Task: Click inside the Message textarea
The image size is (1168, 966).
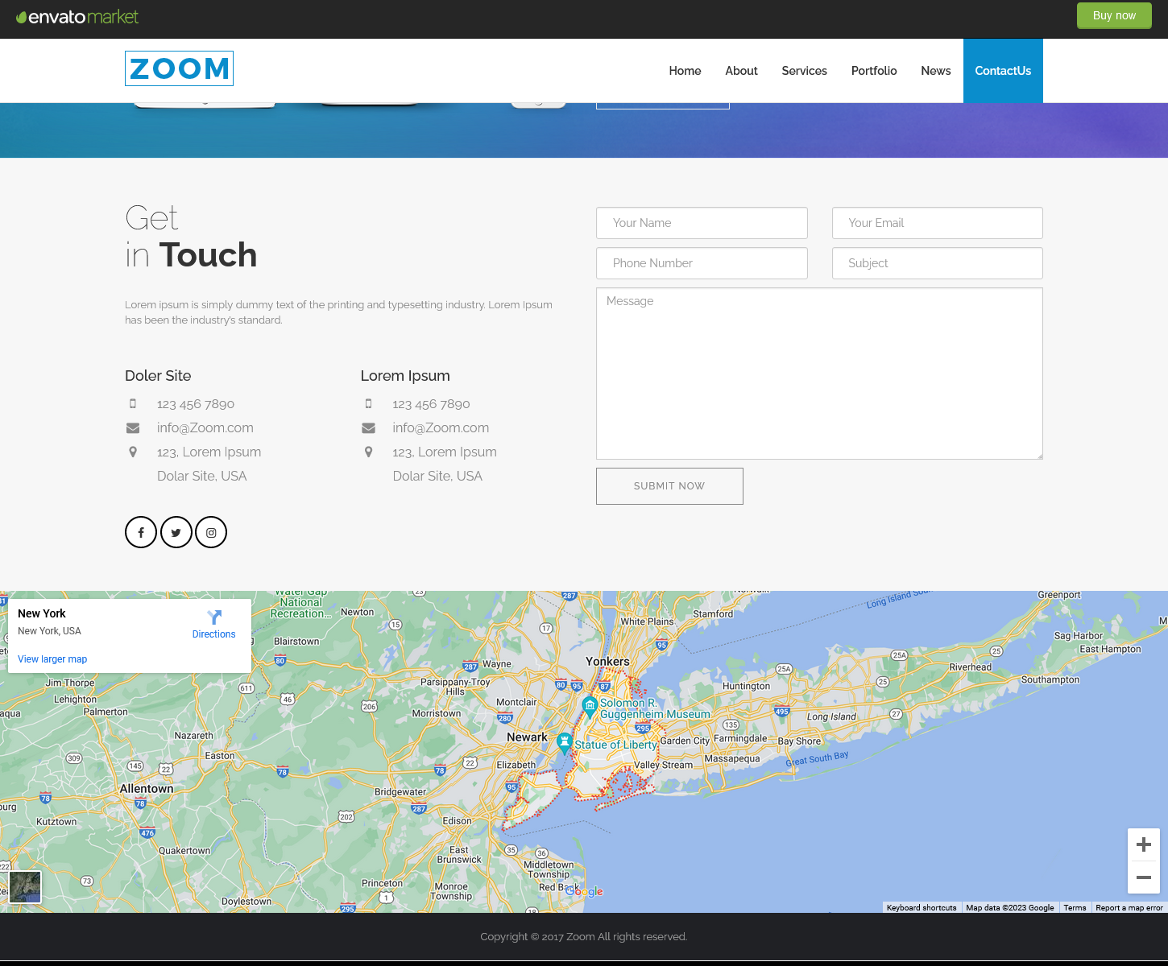Action: point(819,374)
